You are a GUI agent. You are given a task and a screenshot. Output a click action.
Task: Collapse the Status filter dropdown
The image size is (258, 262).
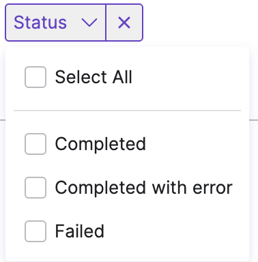[x=55, y=23]
